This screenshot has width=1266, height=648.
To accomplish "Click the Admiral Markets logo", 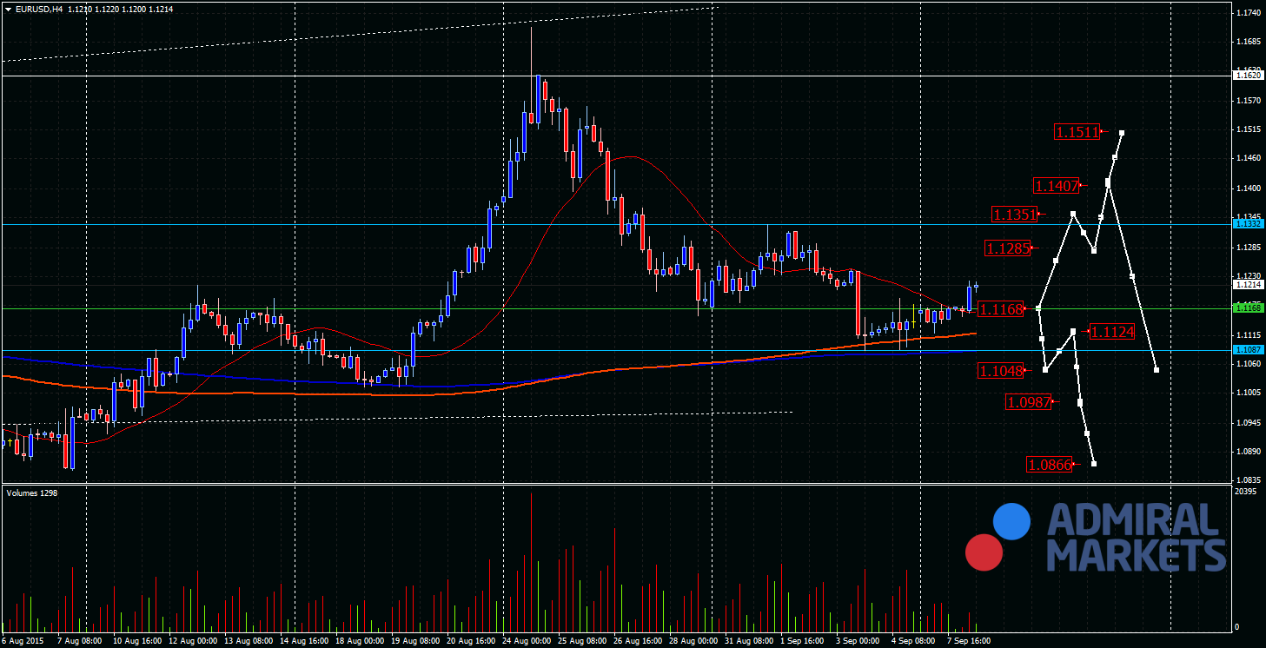I will pyautogui.click(x=1097, y=537).
